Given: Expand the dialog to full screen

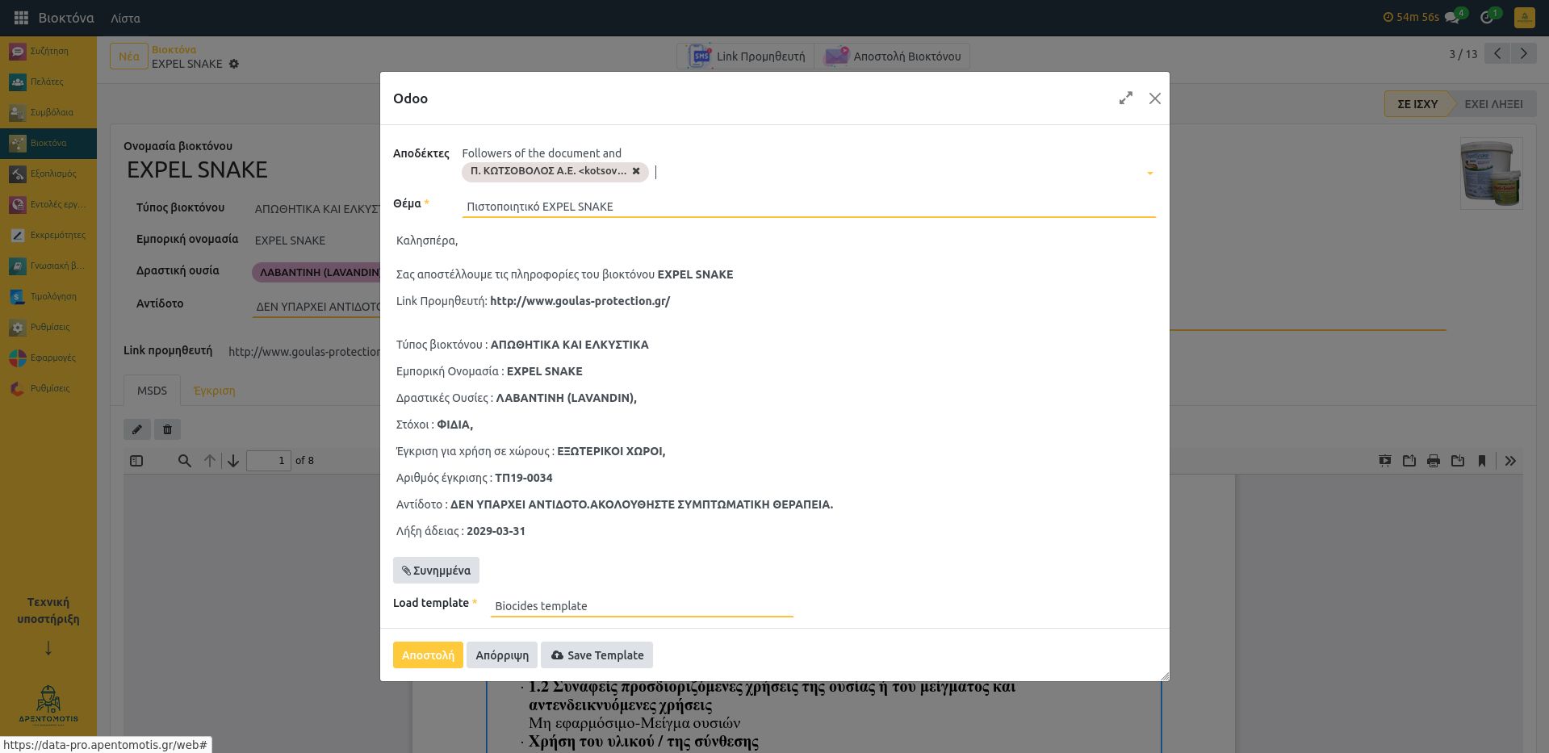Looking at the screenshot, I should [1126, 98].
